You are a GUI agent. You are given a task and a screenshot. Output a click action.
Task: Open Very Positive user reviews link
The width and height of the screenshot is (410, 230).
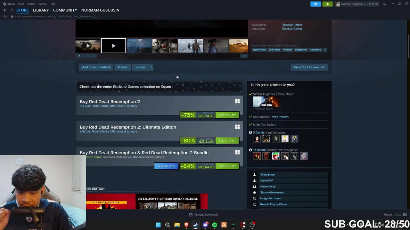pos(280,117)
